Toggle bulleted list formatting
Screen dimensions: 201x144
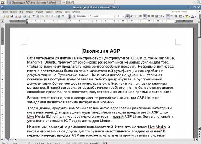point(172,16)
